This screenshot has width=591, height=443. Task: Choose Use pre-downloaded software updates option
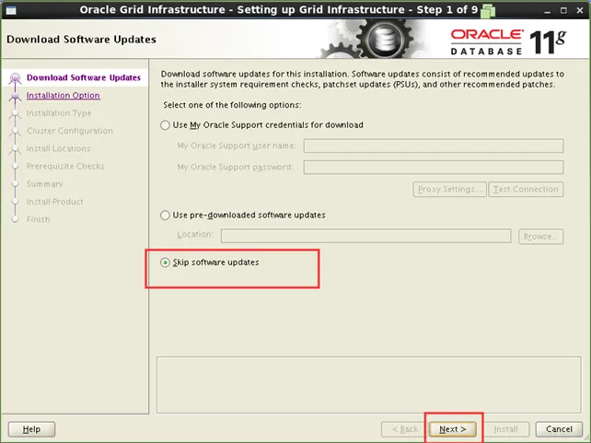click(165, 216)
